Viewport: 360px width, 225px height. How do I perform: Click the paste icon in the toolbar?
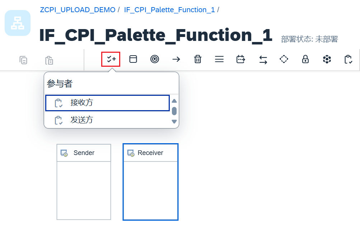[49, 60]
